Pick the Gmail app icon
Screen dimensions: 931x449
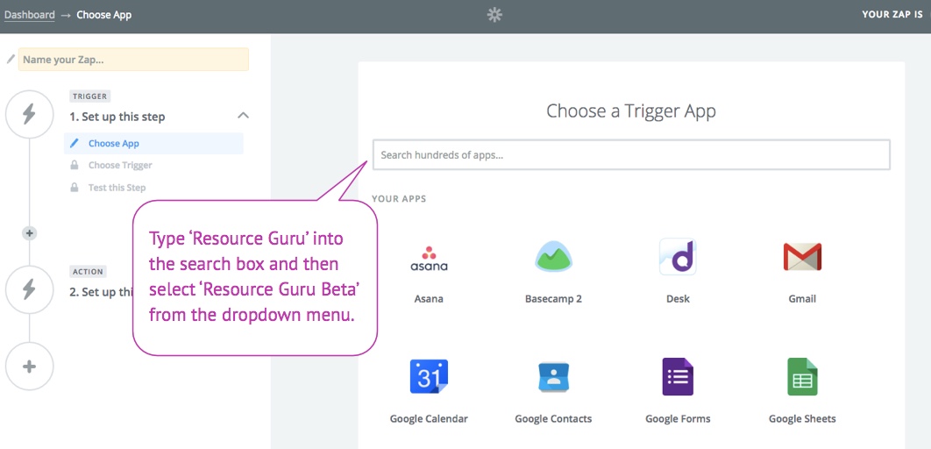(x=802, y=257)
